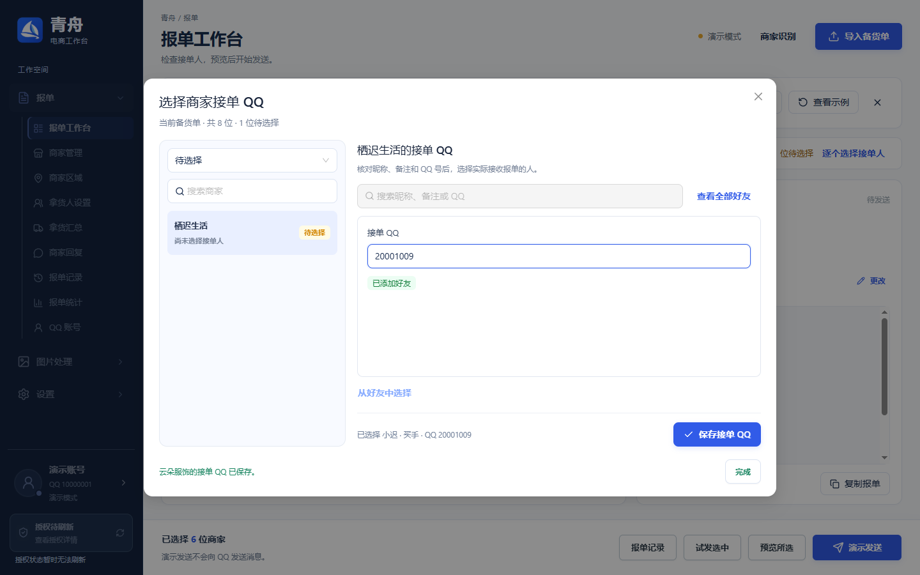Open the 演示账号 account chevron
The image size is (920, 575).
coord(123,482)
